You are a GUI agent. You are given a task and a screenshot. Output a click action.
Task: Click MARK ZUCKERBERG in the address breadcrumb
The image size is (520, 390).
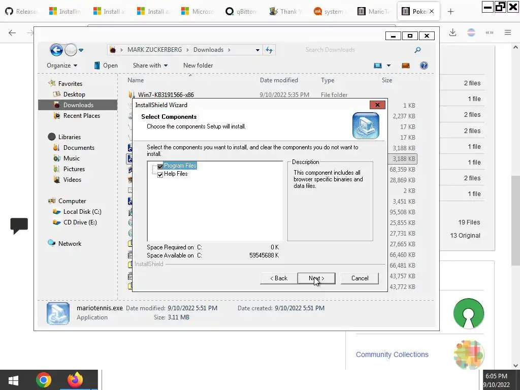click(154, 50)
